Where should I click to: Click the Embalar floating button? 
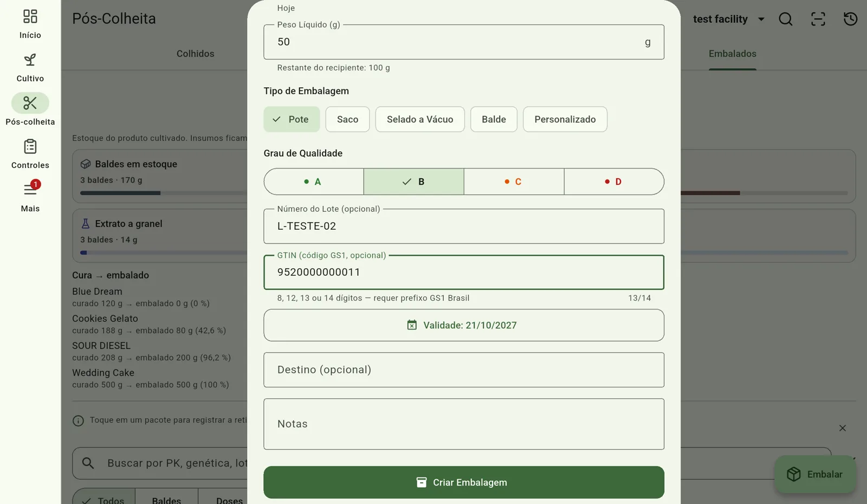pyautogui.click(x=815, y=474)
